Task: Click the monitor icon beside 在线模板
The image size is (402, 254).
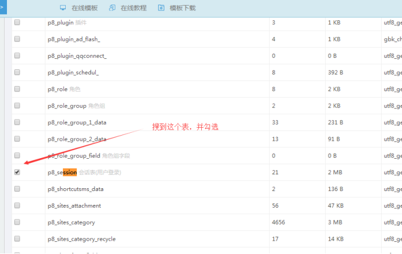Action: [x=63, y=8]
